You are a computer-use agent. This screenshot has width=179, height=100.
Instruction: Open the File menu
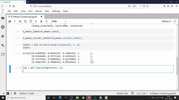[x=9, y=11]
